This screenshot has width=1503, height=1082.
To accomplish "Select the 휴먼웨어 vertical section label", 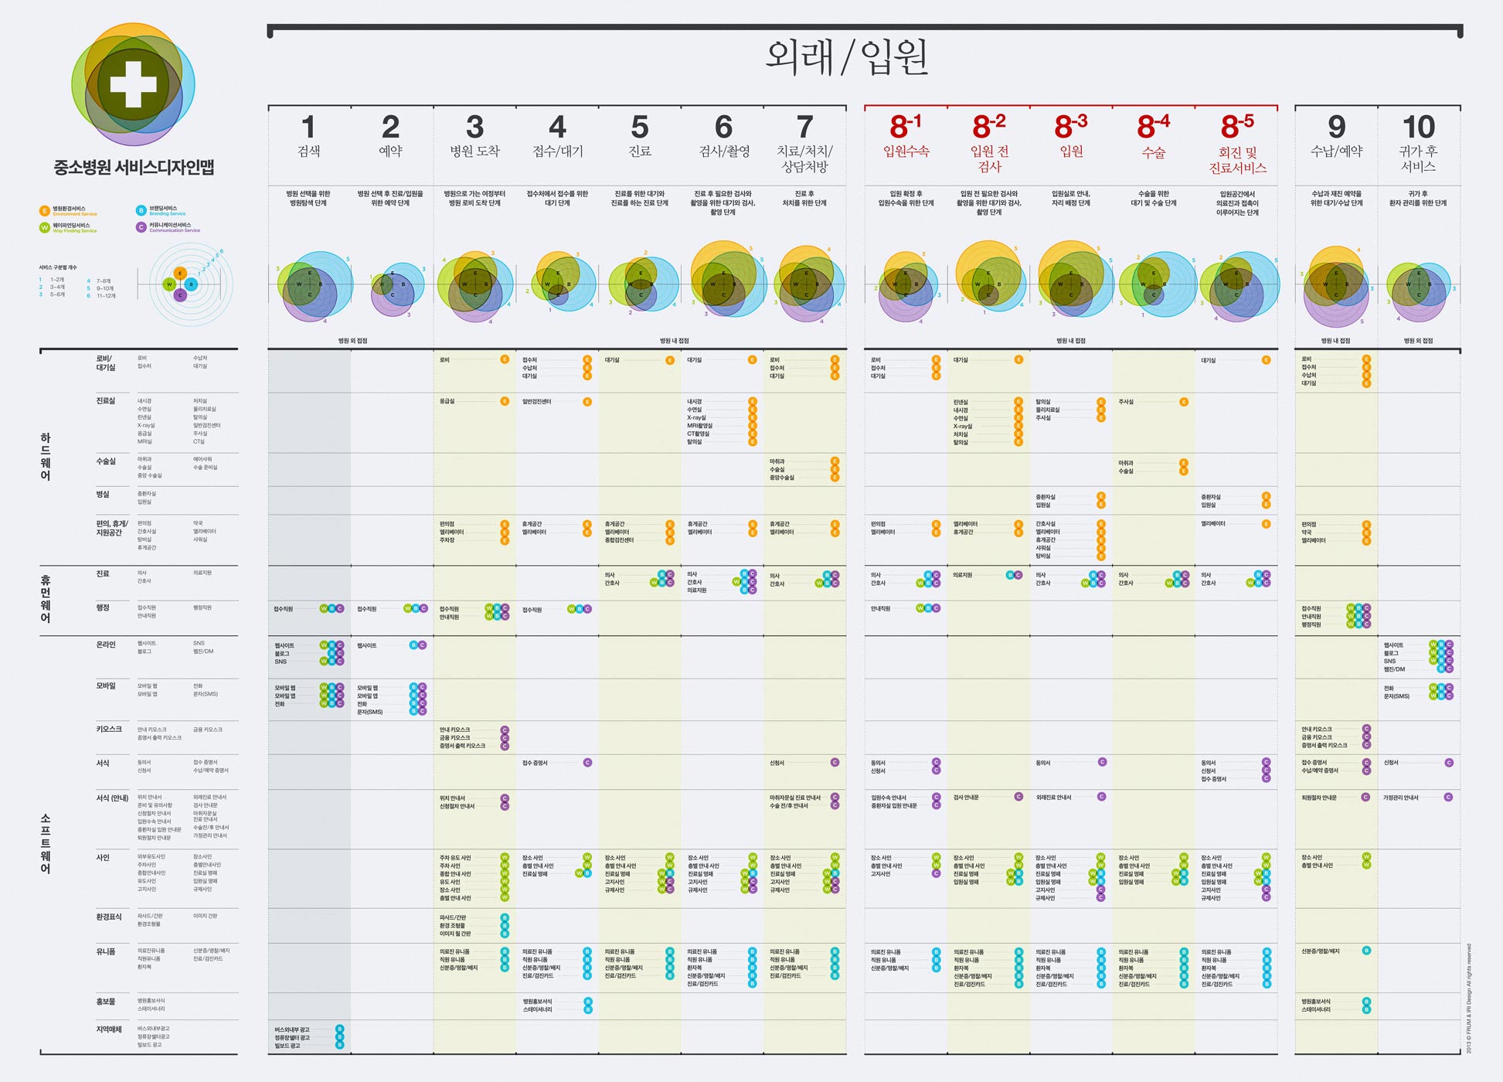I will click(x=46, y=599).
